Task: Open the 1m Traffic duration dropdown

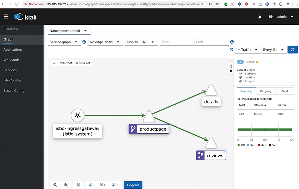Action: point(248,49)
